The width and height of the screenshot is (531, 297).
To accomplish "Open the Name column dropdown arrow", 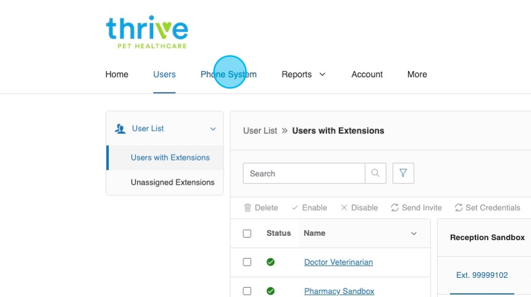I will (x=414, y=233).
